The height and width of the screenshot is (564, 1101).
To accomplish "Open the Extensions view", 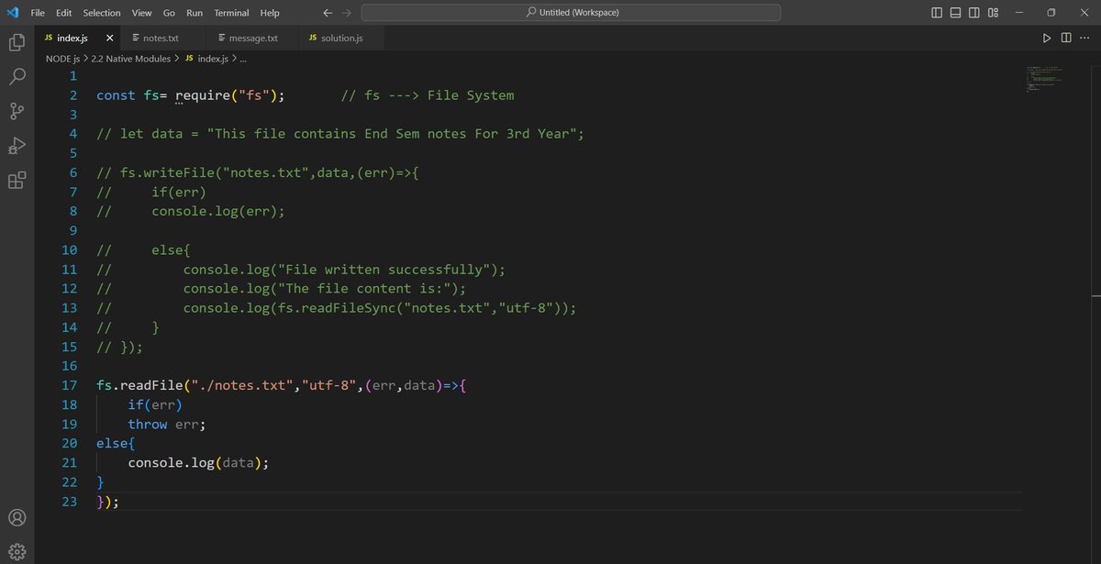I will pyautogui.click(x=17, y=180).
